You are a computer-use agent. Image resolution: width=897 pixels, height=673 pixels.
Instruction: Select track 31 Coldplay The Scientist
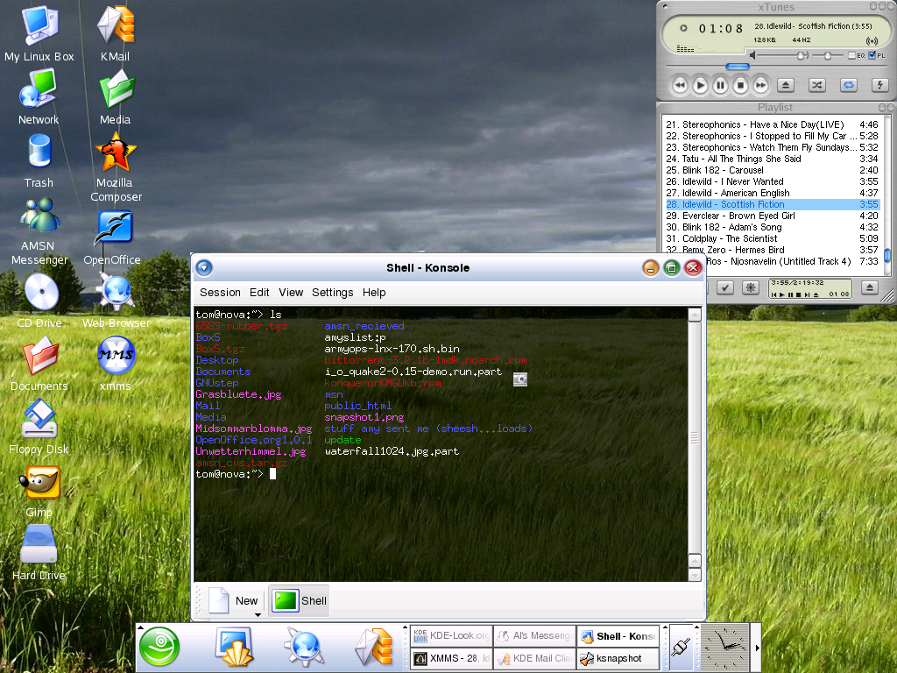[x=772, y=238]
